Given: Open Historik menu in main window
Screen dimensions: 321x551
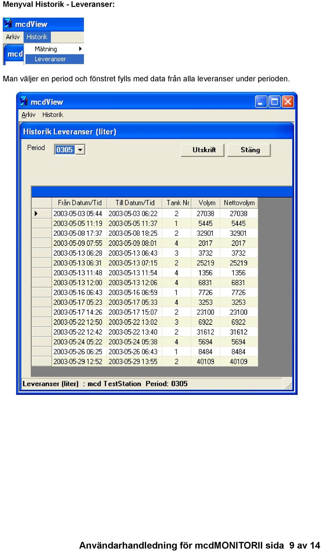Looking at the screenshot, I should point(52,115).
